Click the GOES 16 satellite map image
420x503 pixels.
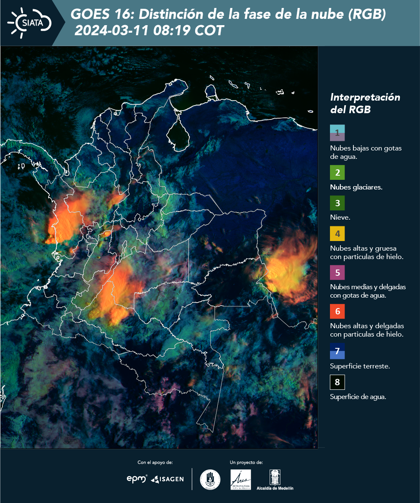(159, 247)
